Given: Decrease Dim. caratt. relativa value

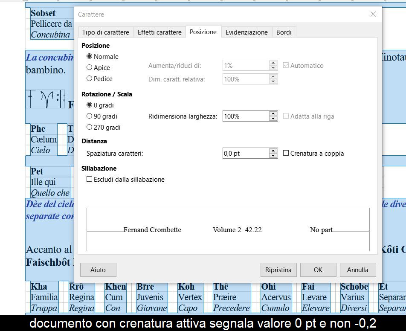Looking at the screenshot, I should pos(273,81).
